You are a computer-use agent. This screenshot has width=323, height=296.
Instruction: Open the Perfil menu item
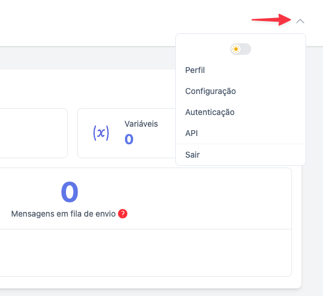pos(195,70)
